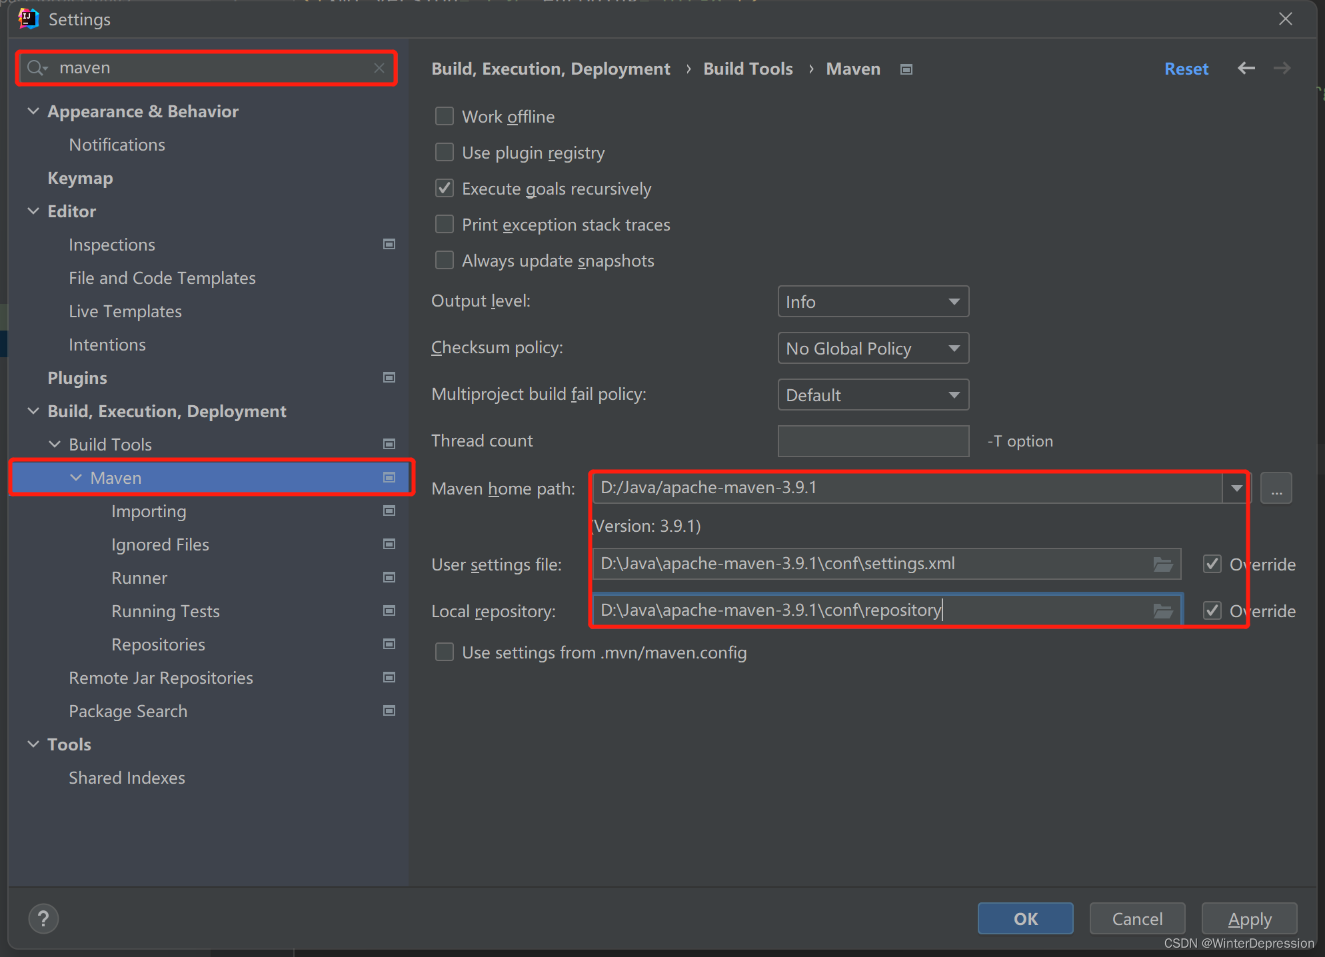Viewport: 1325px width, 957px height.
Task: Collapse the Maven node chevron
Action: pos(76,478)
